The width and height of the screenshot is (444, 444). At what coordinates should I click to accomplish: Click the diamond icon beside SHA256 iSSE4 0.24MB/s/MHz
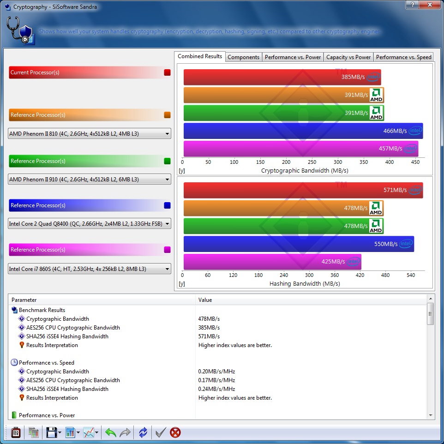tap(22, 389)
